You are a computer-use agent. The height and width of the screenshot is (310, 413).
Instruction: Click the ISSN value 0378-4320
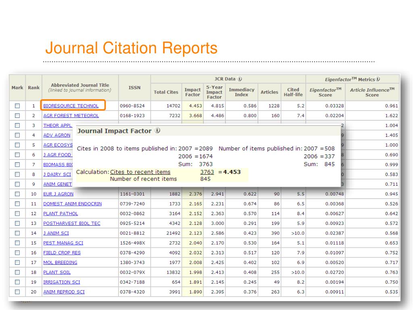tap(132, 292)
